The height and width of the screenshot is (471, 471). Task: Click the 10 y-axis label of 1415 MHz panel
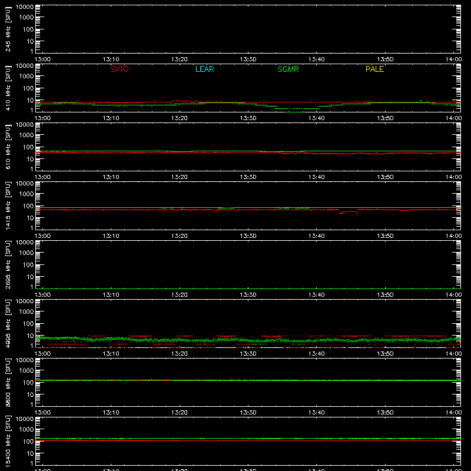[x=30, y=218]
